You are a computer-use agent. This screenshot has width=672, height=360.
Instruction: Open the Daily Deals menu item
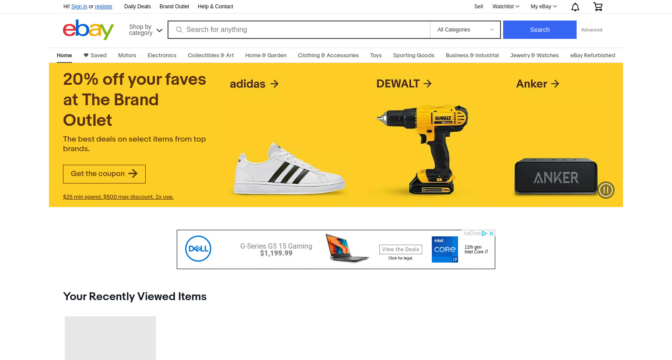(x=137, y=7)
